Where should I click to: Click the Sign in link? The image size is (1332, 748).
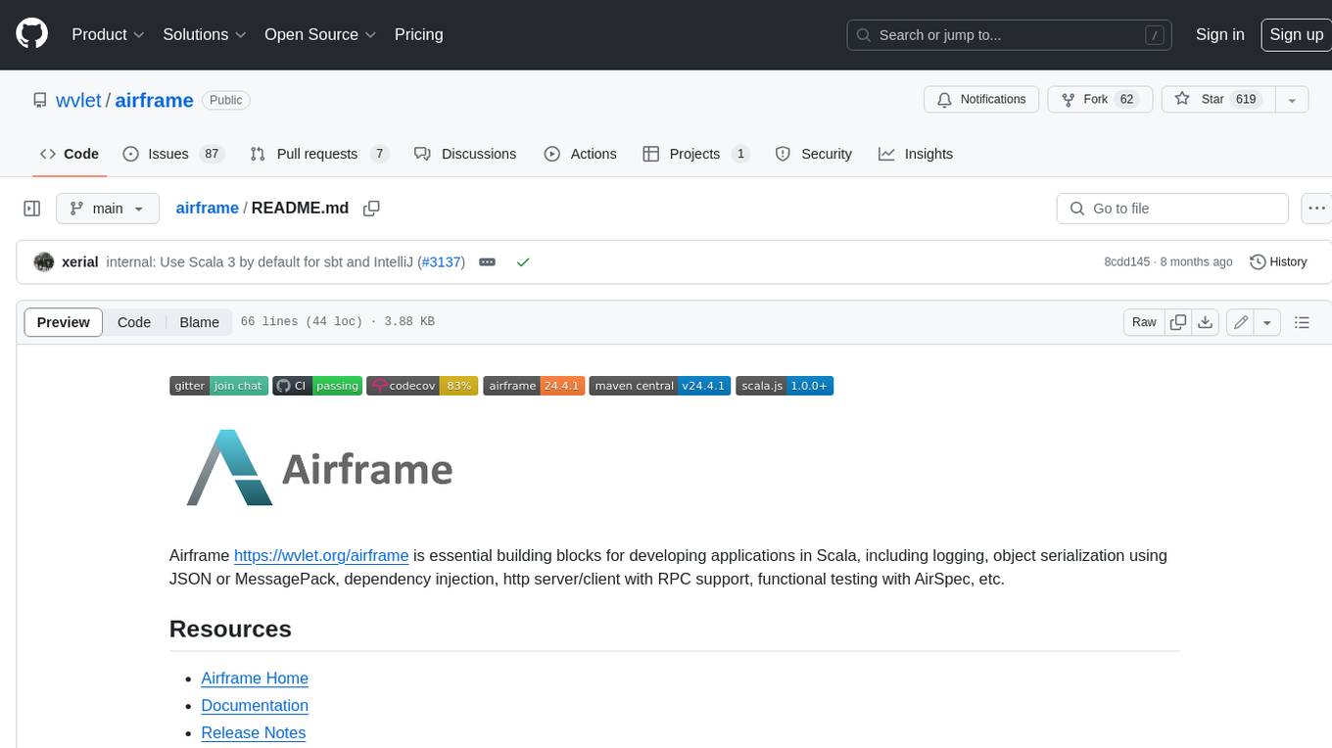(x=1219, y=34)
